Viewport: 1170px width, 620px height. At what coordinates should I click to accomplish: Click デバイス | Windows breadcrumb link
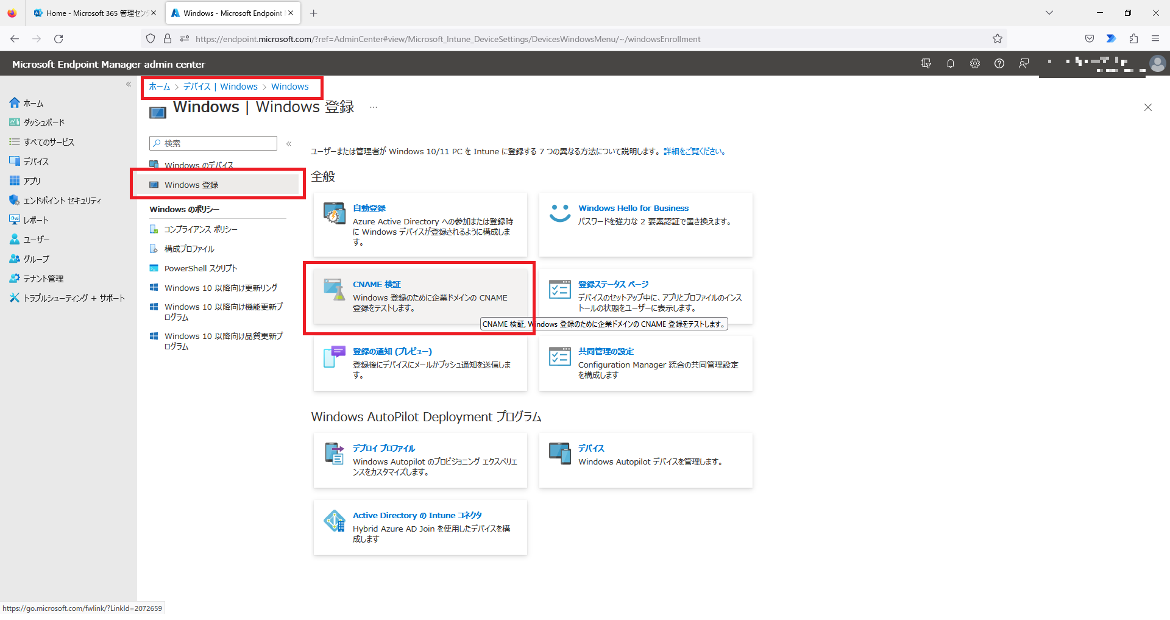point(221,87)
